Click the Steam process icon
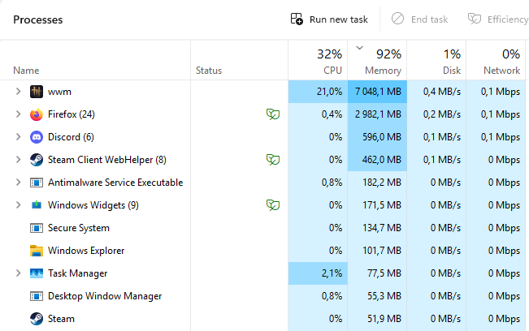Screen dimensions: 529x331 (x=37, y=319)
